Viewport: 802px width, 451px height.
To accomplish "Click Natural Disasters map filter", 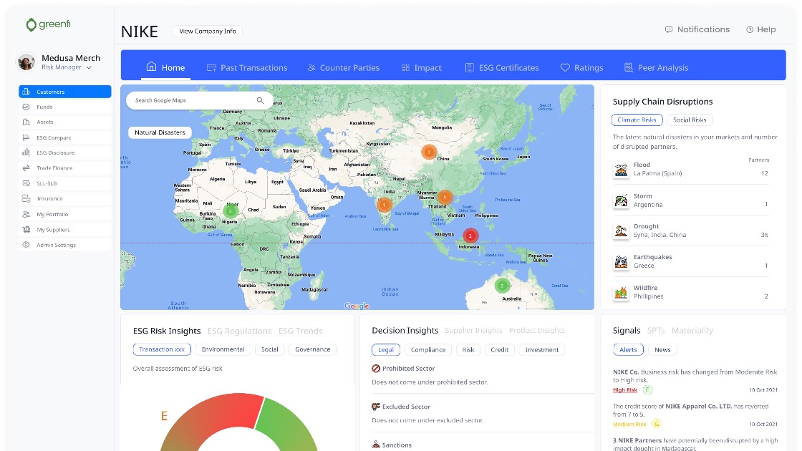I will point(160,132).
